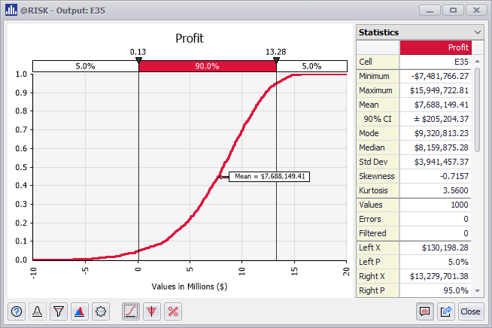Click the right delimiter triangle at 13.28
The image size is (492, 328).
[276, 59]
